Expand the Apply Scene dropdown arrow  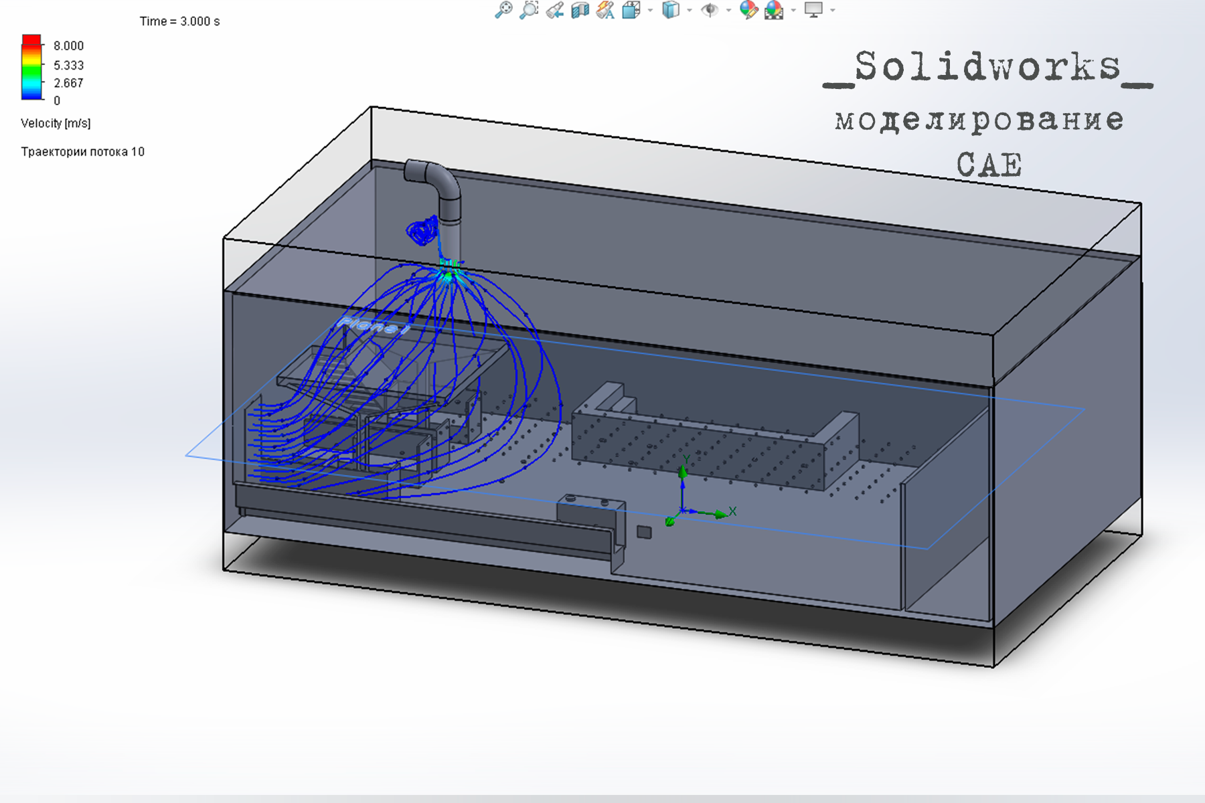click(x=793, y=10)
